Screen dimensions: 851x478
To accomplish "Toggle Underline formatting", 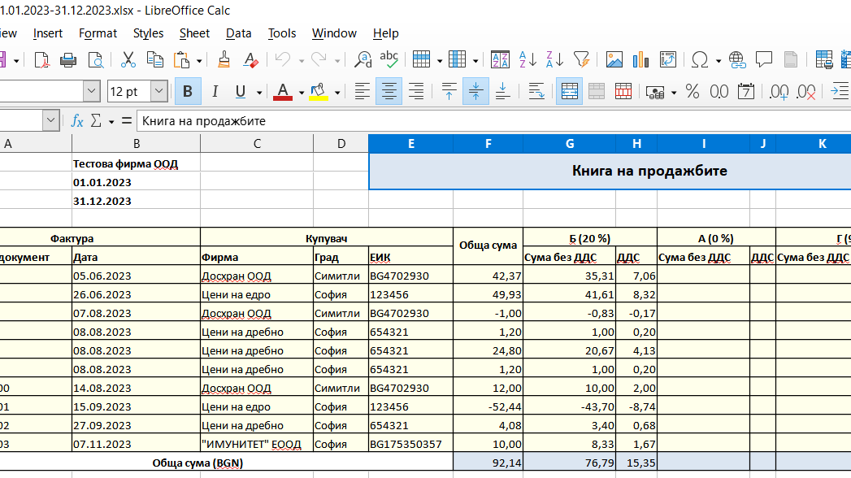I will [x=241, y=92].
